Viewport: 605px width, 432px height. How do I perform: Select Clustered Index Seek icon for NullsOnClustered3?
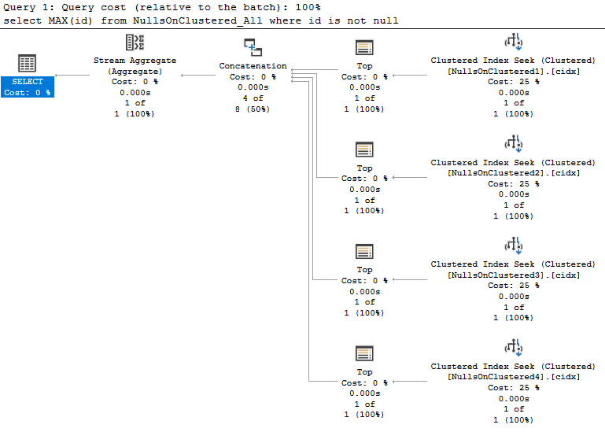tap(513, 246)
